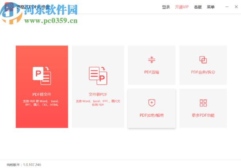Click the 更多PDF功能 grid icon
Screen dimensions: 241x168
tap(203, 103)
